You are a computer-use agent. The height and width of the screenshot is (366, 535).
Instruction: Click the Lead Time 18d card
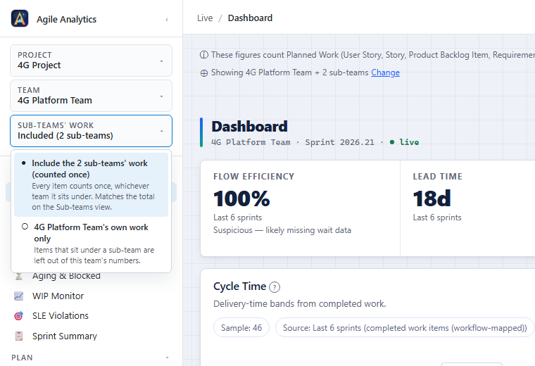468,208
